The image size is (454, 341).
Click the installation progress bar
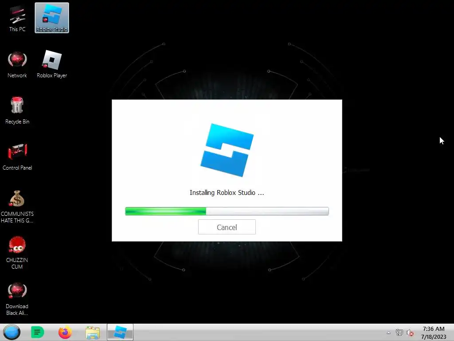click(227, 211)
